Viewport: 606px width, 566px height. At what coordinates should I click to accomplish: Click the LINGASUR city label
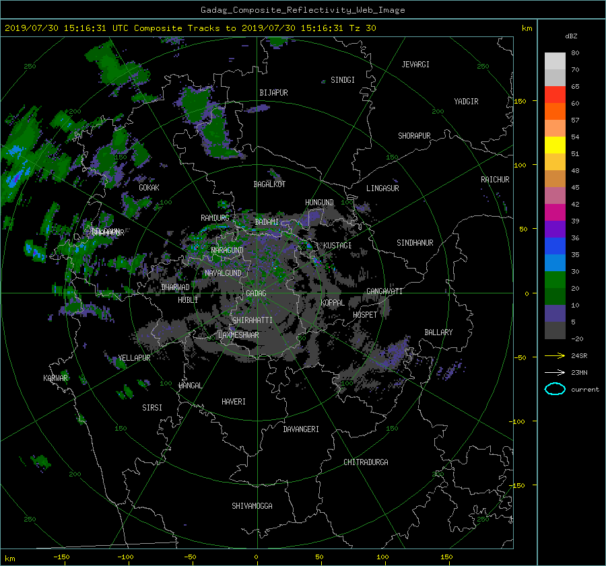(382, 188)
